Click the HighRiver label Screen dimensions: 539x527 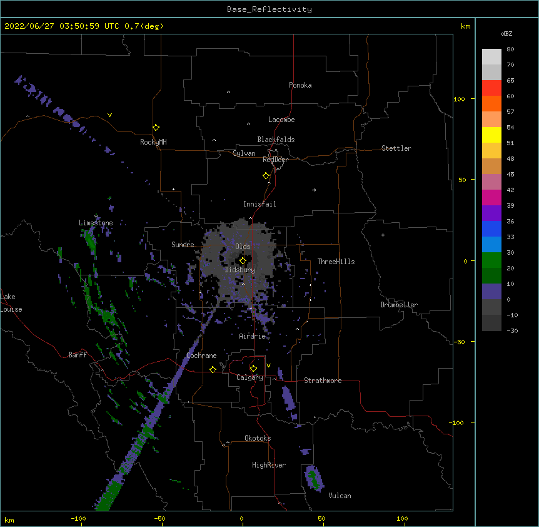click(x=269, y=465)
